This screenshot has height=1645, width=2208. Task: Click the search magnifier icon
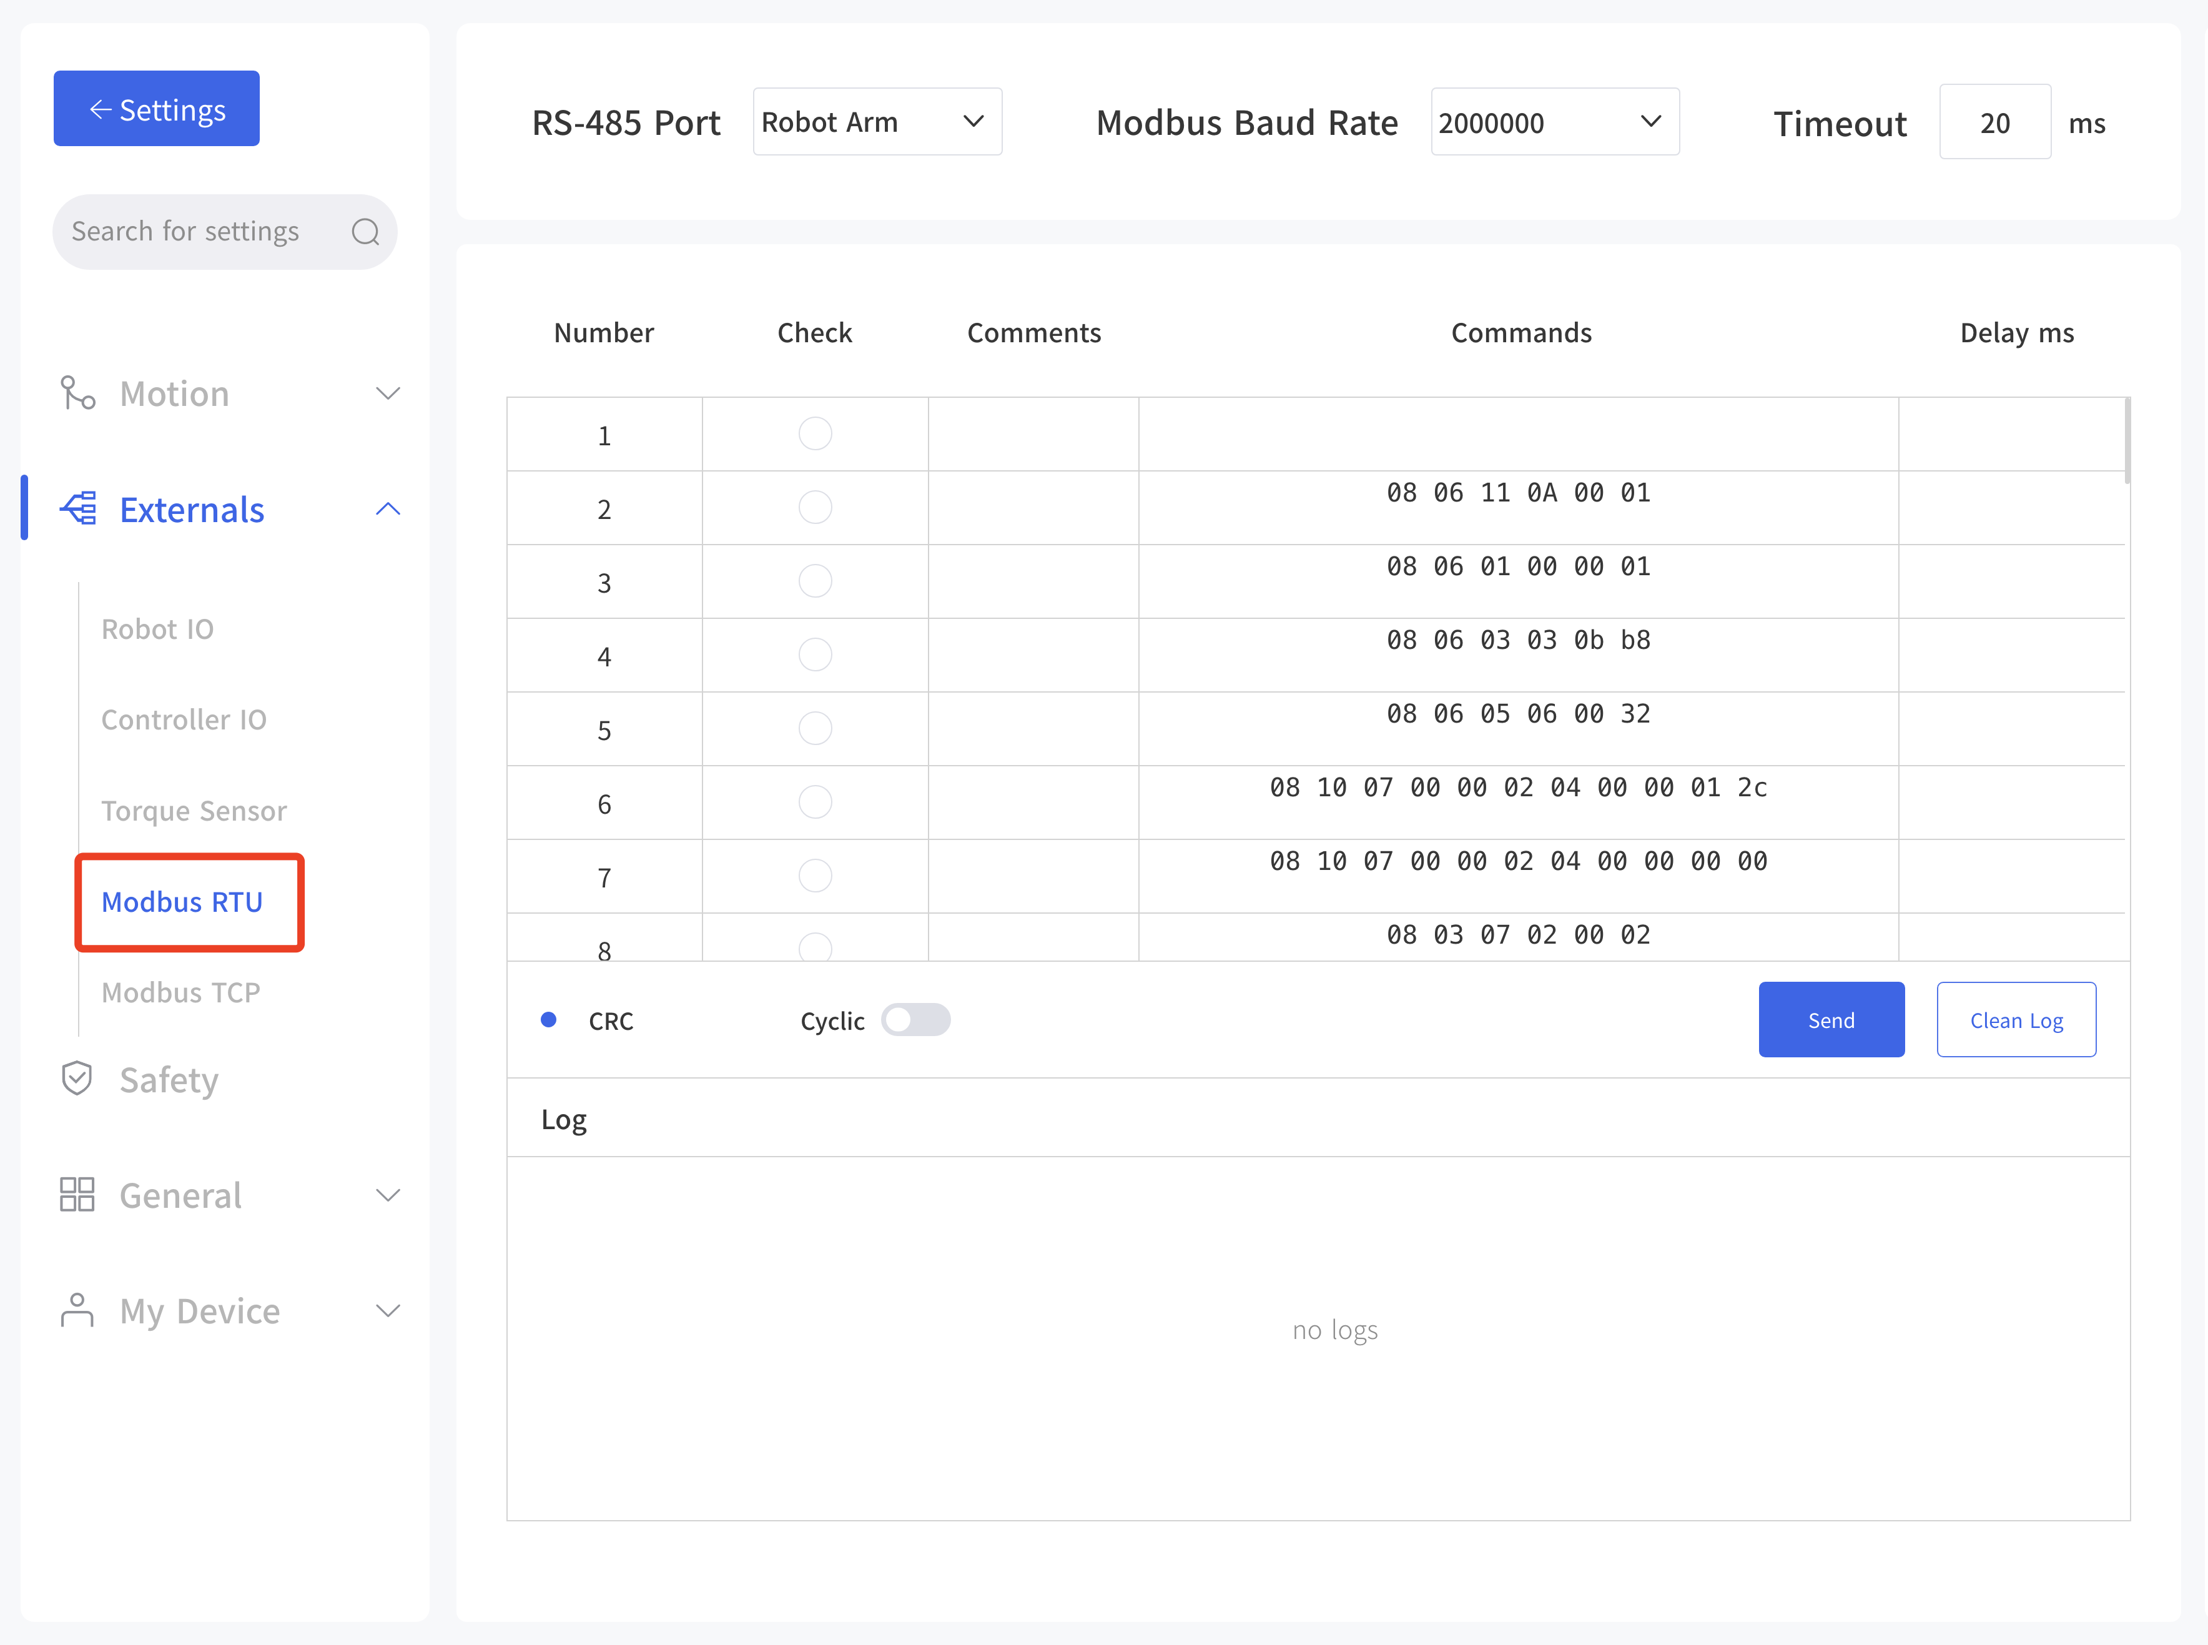[365, 232]
